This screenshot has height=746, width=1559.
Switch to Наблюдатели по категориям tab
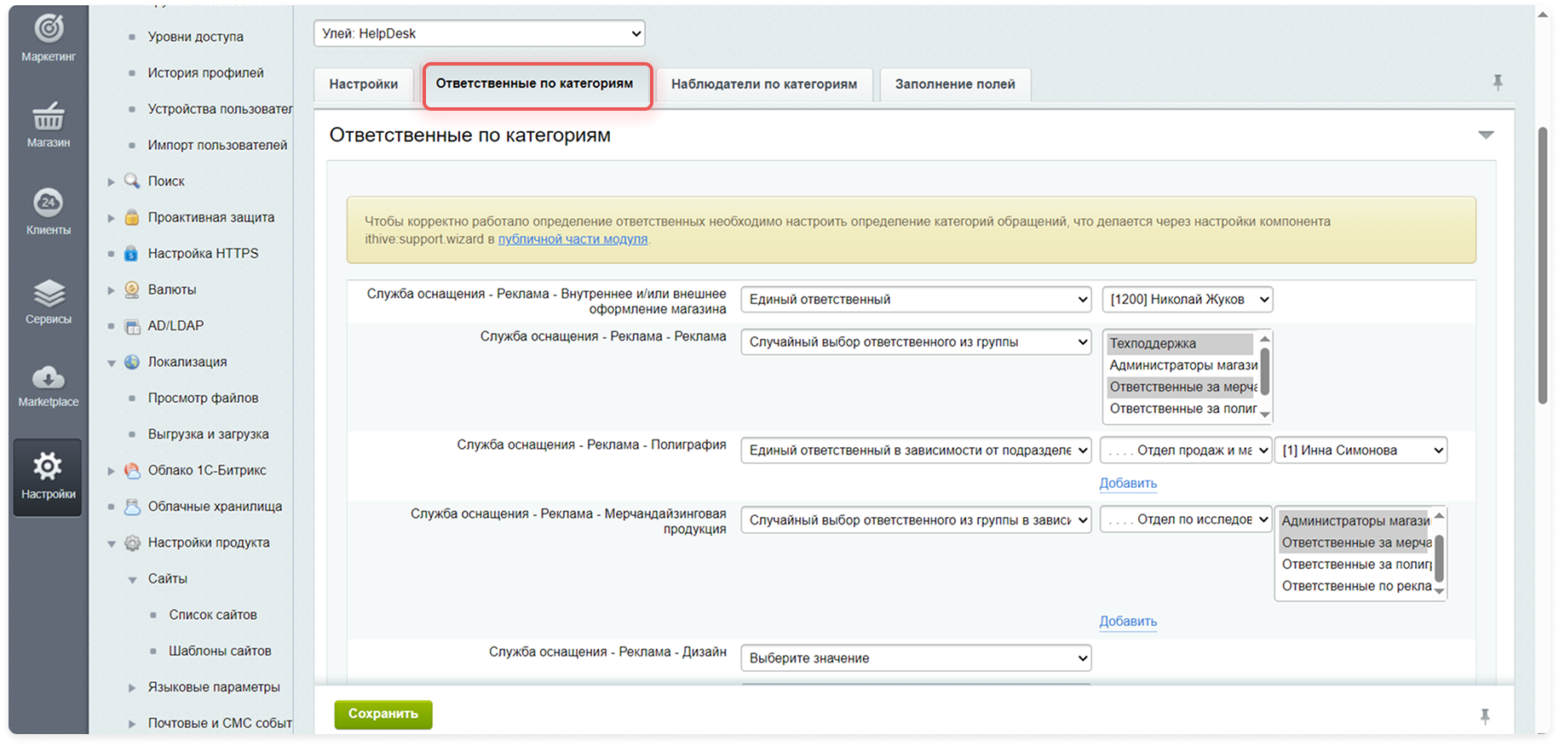pyautogui.click(x=763, y=84)
